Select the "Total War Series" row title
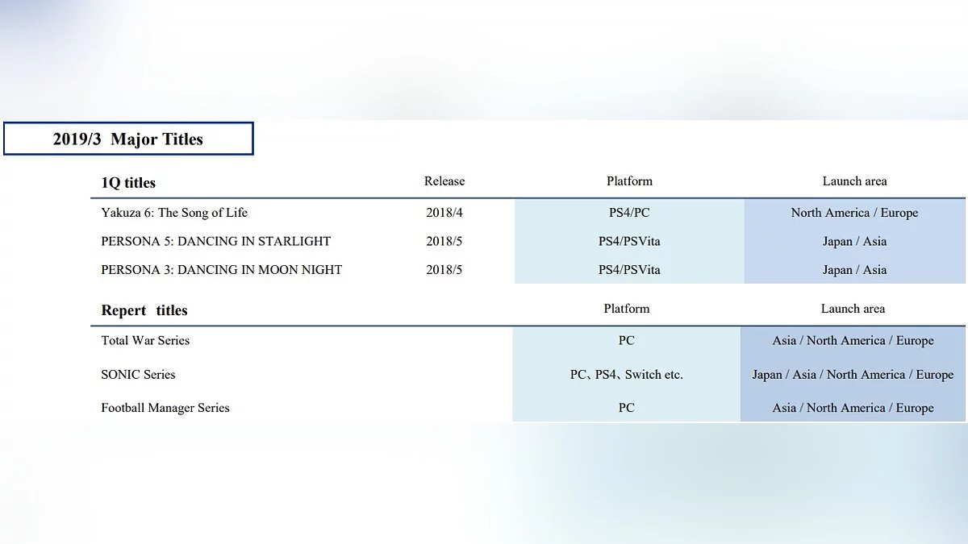This screenshot has width=968, height=544. pyautogui.click(x=145, y=340)
